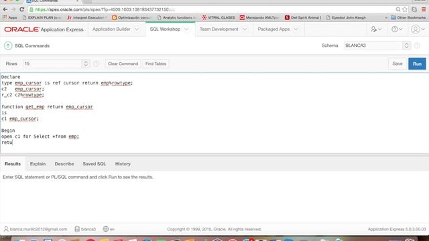
Task: Open the Packaged Apps tab
Action: 273,29
